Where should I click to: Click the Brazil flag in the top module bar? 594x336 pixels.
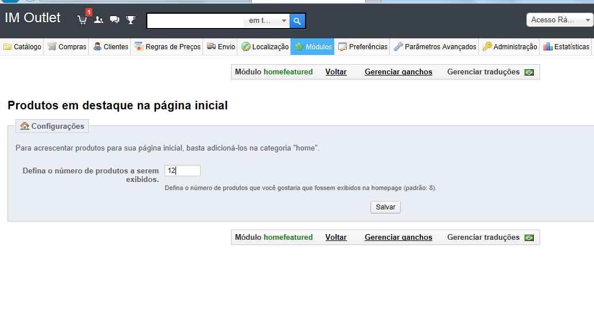coord(529,72)
